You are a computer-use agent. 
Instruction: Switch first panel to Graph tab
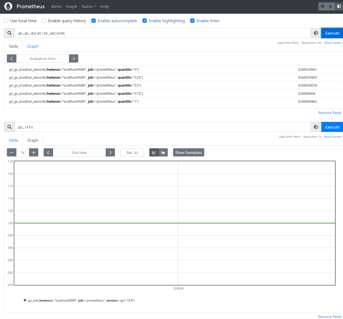(x=33, y=46)
